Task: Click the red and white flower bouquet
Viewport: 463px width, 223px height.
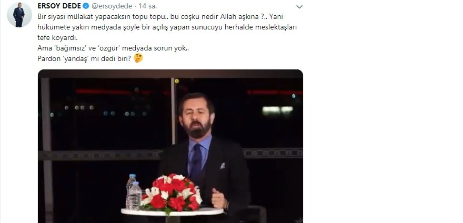Action: pyautogui.click(x=172, y=192)
